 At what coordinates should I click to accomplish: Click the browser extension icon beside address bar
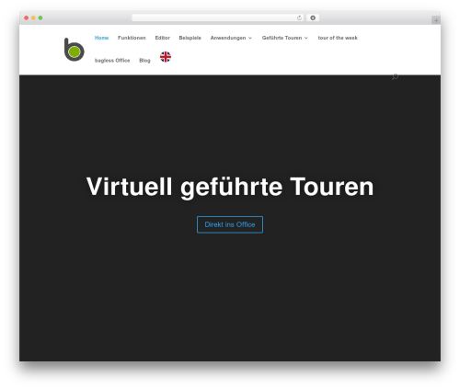pyautogui.click(x=313, y=18)
